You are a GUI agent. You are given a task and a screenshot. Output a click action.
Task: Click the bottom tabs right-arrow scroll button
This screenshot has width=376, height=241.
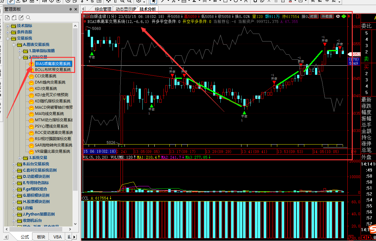[x=74, y=237]
